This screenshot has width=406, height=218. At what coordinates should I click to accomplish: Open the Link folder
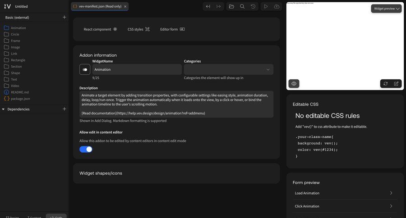11,54
